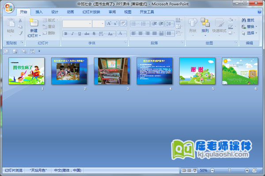Switch to the Insert tab
This screenshot has width=265, height=176.
point(39,12)
